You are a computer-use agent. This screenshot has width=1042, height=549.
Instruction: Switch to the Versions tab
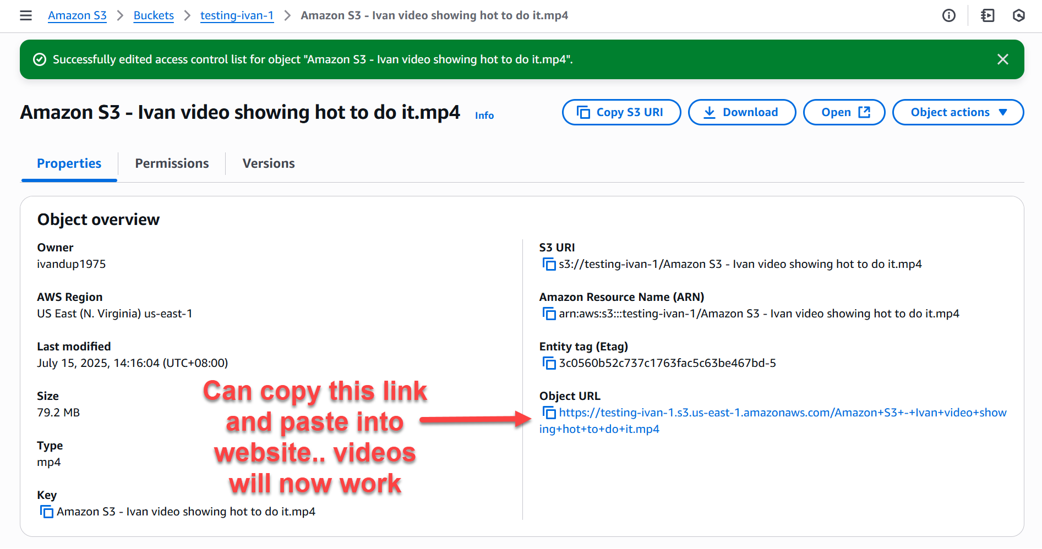coord(269,163)
